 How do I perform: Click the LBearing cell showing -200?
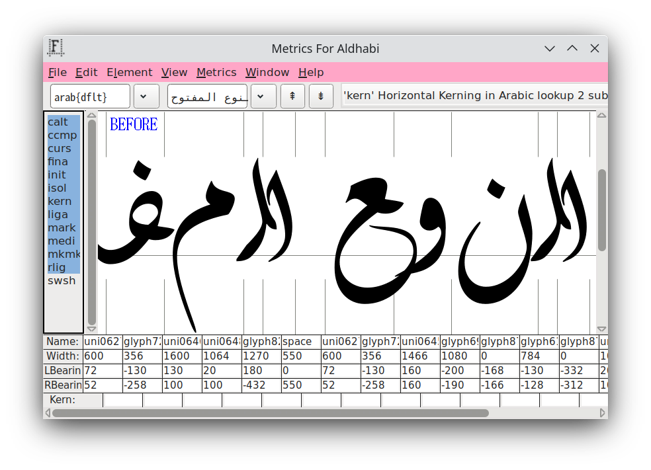[x=460, y=371]
